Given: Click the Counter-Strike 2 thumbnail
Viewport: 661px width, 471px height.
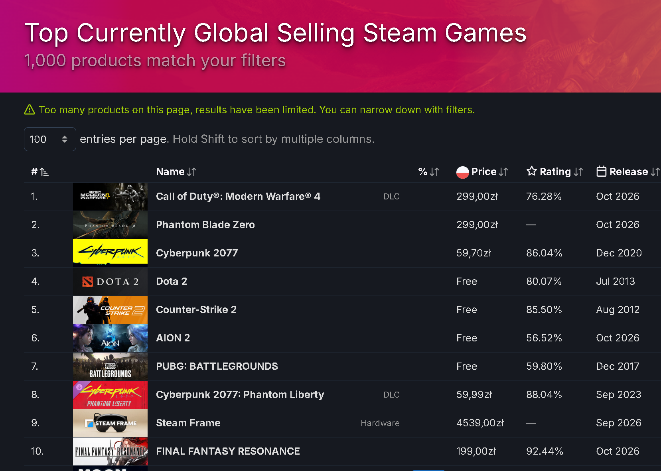Looking at the screenshot, I should coord(110,310).
